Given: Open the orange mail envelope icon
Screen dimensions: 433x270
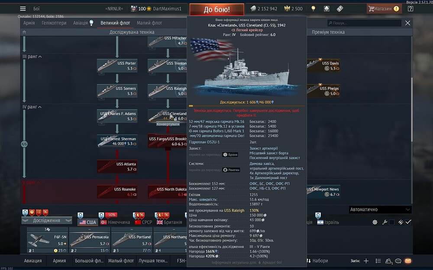Looking at the screenshot, I should coord(408,261).
